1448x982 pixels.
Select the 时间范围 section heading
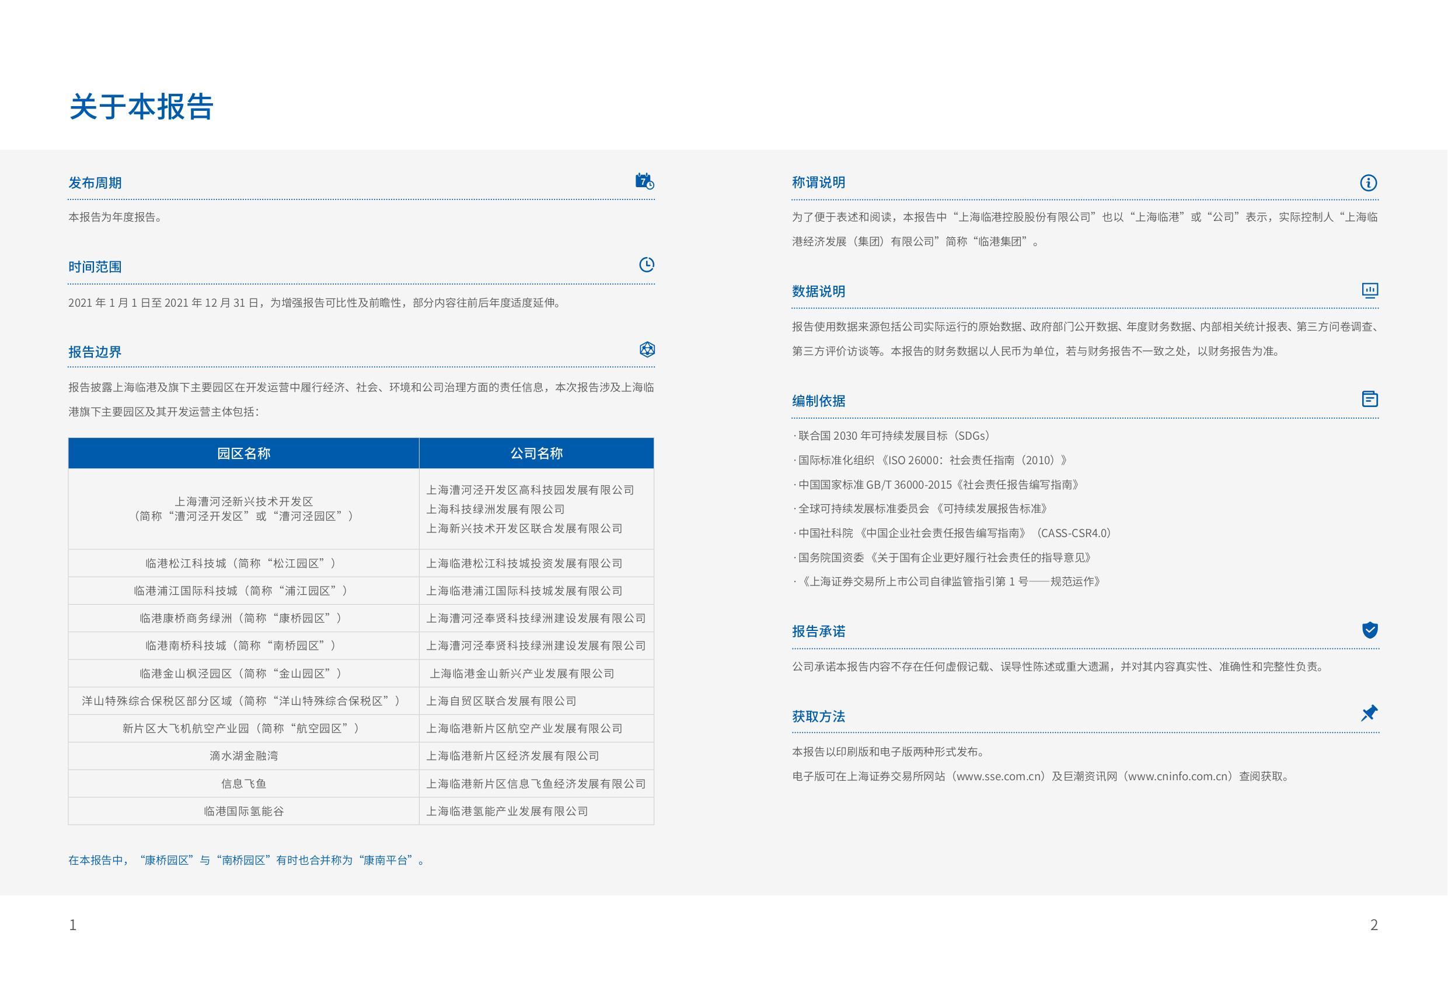[95, 266]
